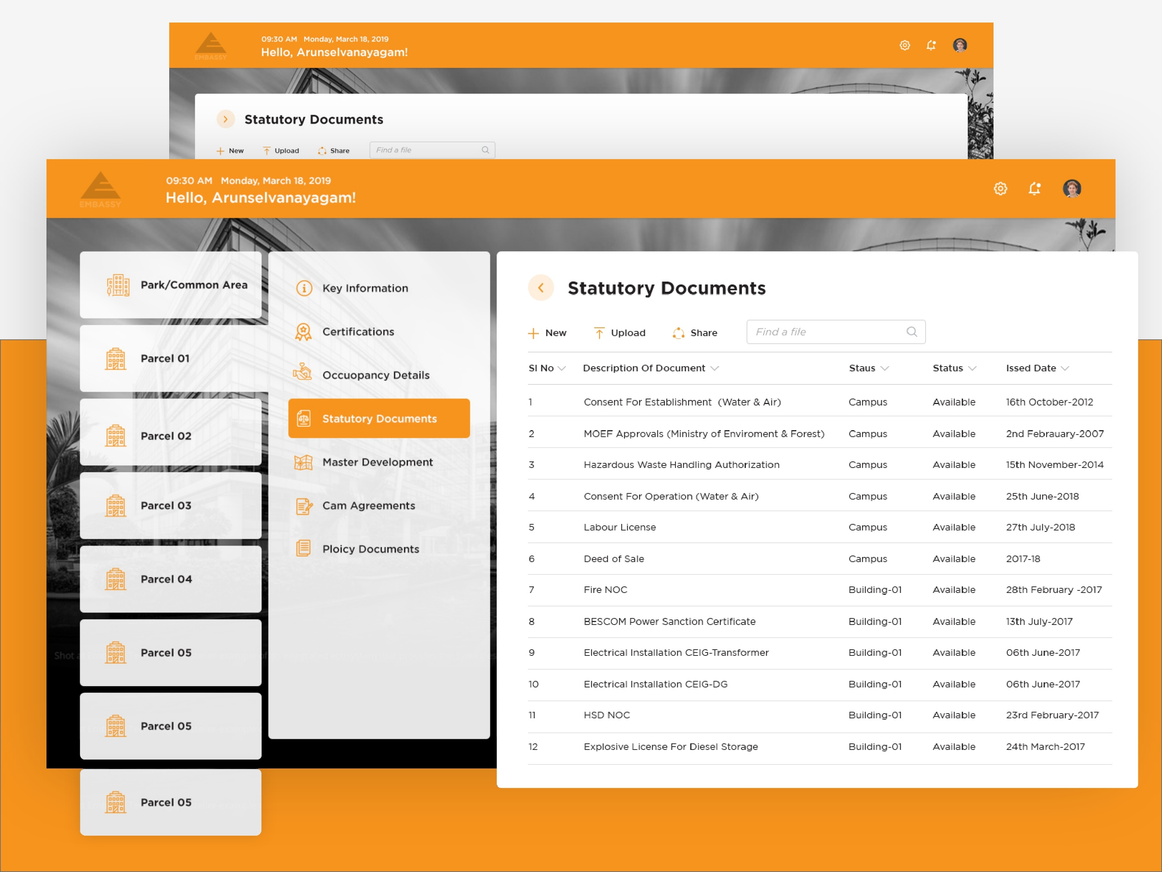
Task: Click the search magnifier in Find a file
Action: pos(911,332)
